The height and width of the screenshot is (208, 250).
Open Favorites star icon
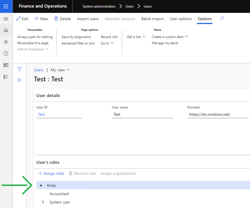click(x=6, y=42)
